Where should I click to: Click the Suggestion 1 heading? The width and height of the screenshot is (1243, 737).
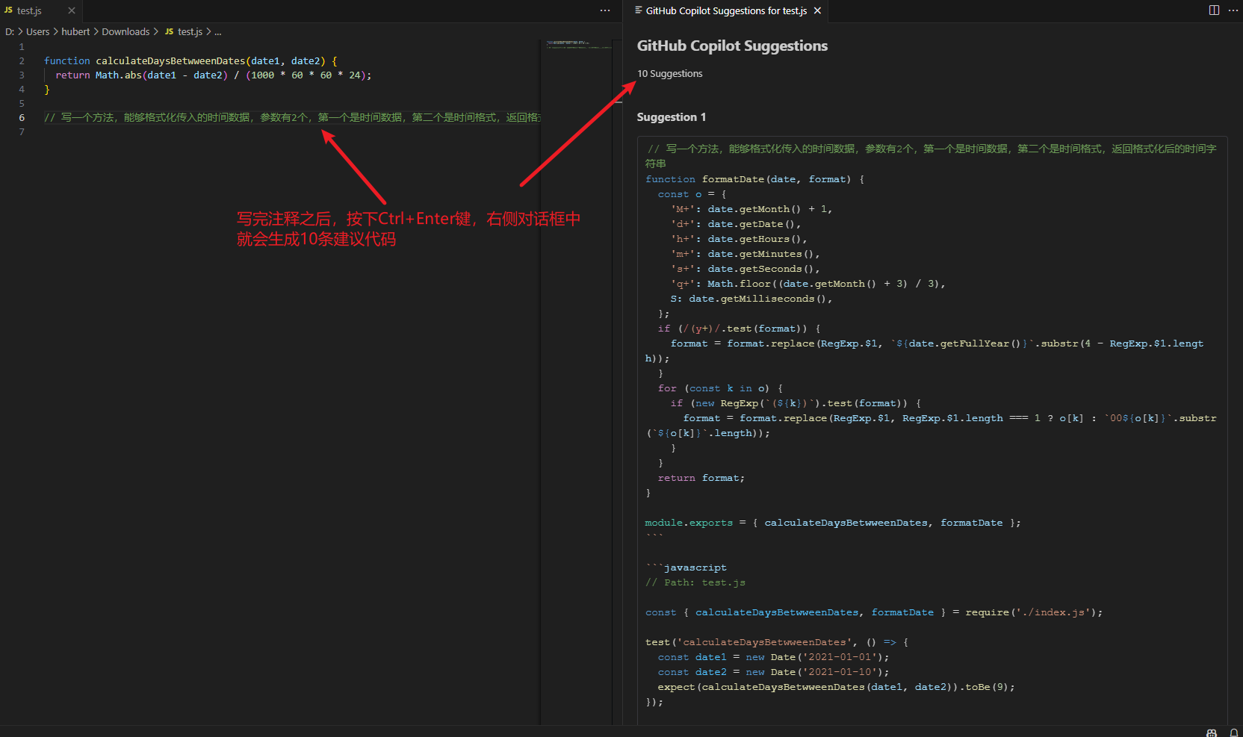pyautogui.click(x=671, y=116)
